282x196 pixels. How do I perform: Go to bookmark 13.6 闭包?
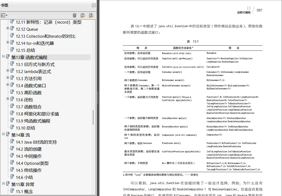point(24,100)
